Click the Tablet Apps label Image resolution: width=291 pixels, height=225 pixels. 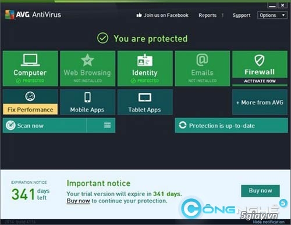click(144, 110)
